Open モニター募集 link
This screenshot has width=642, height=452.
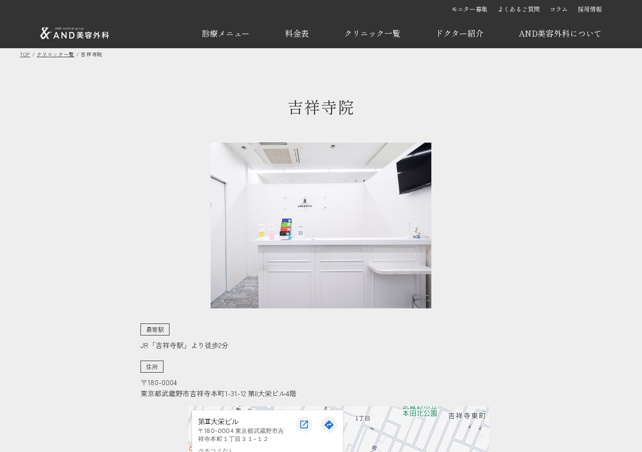tap(469, 9)
